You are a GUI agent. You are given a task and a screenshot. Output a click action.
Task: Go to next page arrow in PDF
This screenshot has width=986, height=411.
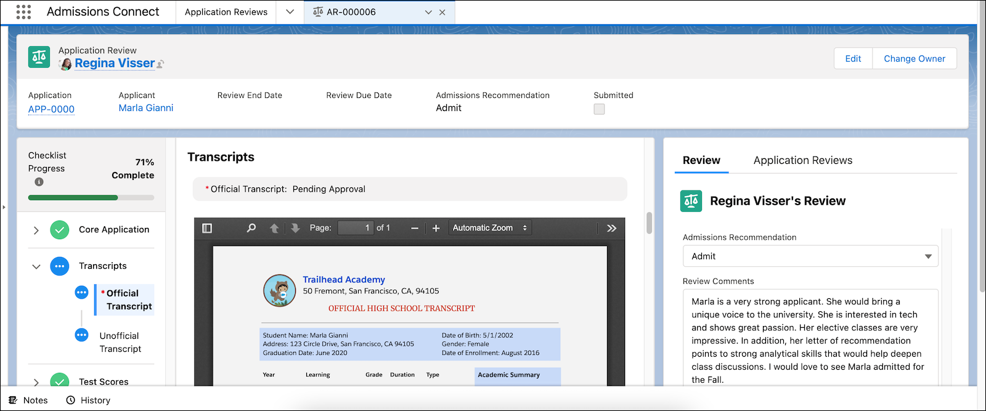click(x=295, y=228)
